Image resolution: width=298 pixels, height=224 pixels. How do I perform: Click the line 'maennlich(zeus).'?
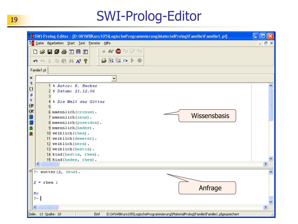pos(72,117)
